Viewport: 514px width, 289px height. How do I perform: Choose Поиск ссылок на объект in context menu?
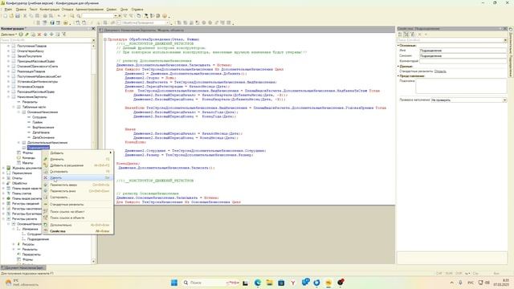click(78, 211)
